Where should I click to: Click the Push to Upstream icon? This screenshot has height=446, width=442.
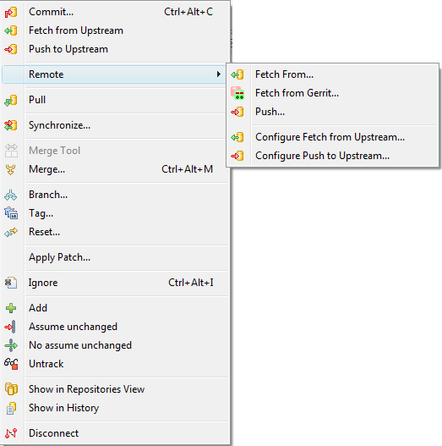[x=11, y=49]
